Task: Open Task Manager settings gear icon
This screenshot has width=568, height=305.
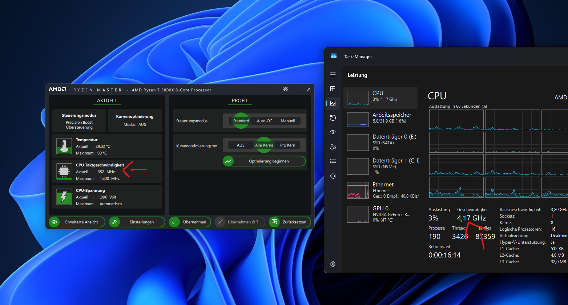Action: pos(333,264)
